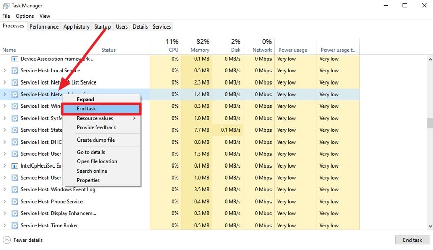
Task: Expand Service Host: Local Service
Action: pos(5,71)
